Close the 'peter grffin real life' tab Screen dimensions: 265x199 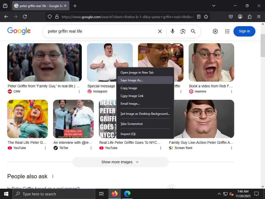[x=65, y=6]
